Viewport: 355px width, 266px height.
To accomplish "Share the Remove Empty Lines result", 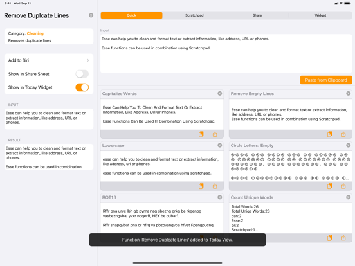I will point(343,134).
